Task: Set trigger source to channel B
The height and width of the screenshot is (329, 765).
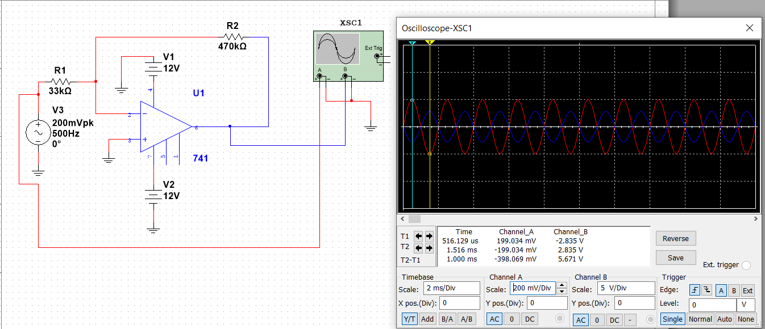Action: point(734,290)
